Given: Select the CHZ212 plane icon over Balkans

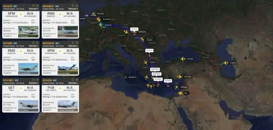Looking at the screenshot, I should coord(146,62).
